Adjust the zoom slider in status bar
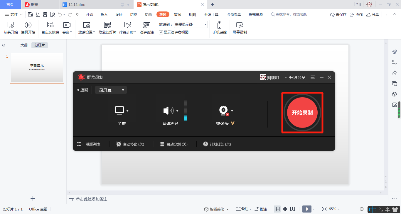The image size is (401, 214). (362, 209)
